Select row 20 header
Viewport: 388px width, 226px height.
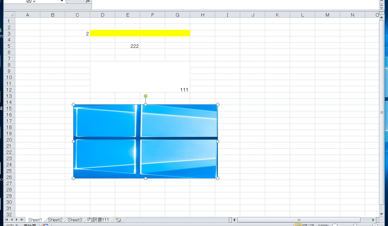(9, 140)
